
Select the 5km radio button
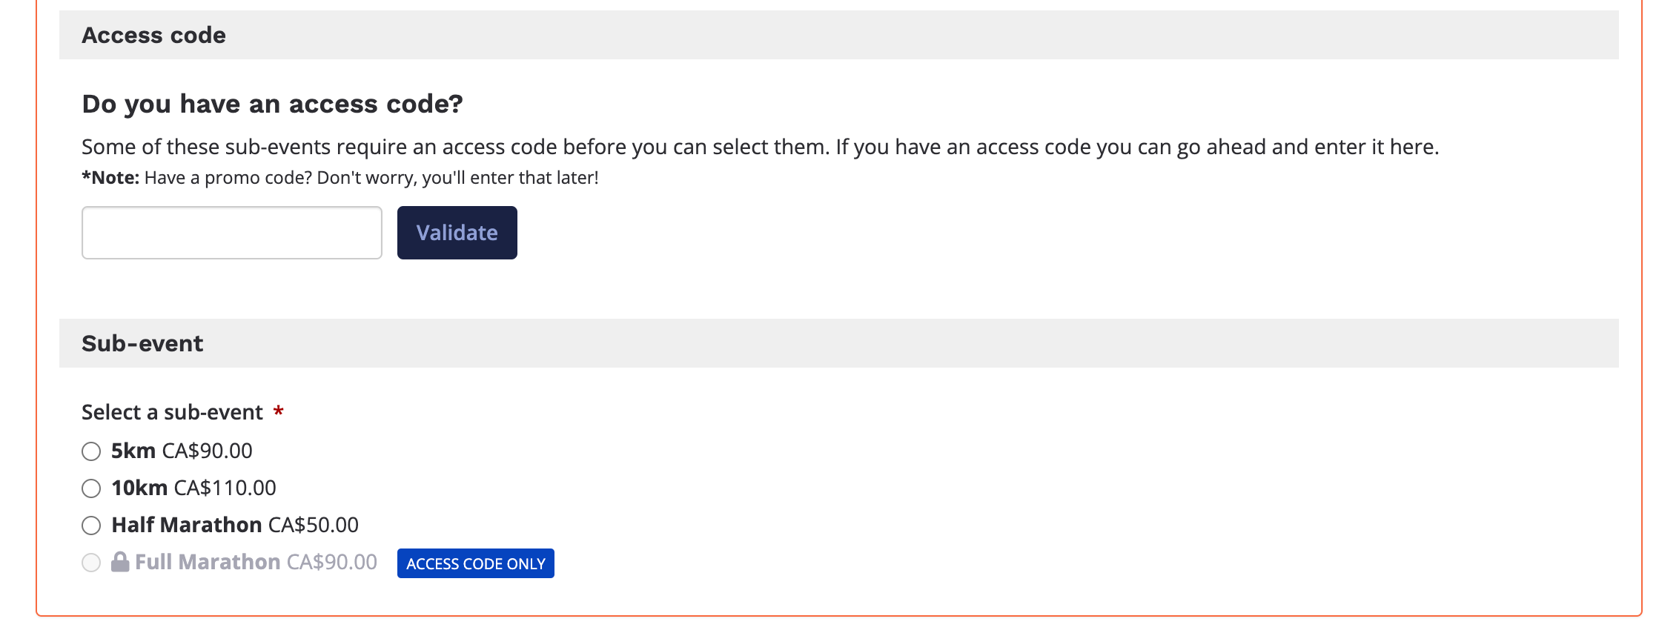[x=91, y=451]
